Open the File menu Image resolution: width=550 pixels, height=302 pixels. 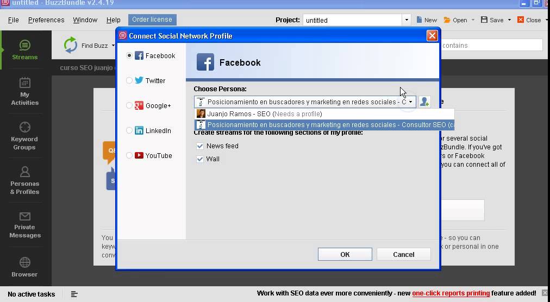14,20
